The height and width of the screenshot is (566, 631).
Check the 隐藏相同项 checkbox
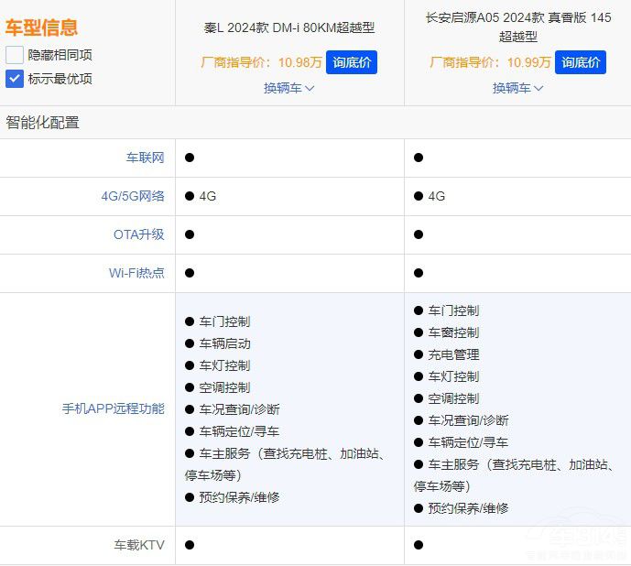[x=15, y=55]
